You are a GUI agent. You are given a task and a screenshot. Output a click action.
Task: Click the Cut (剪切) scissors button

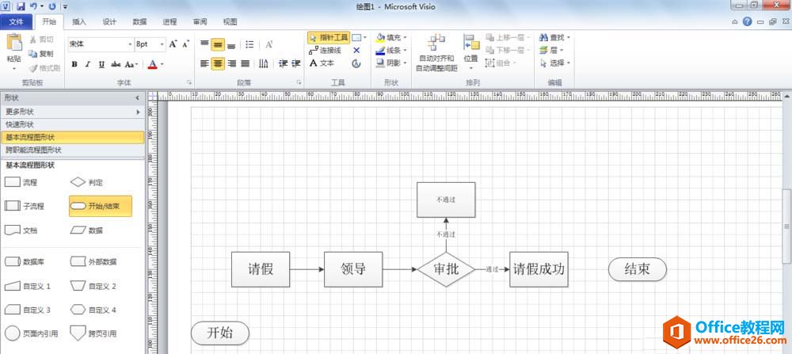pyautogui.click(x=41, y=40)
